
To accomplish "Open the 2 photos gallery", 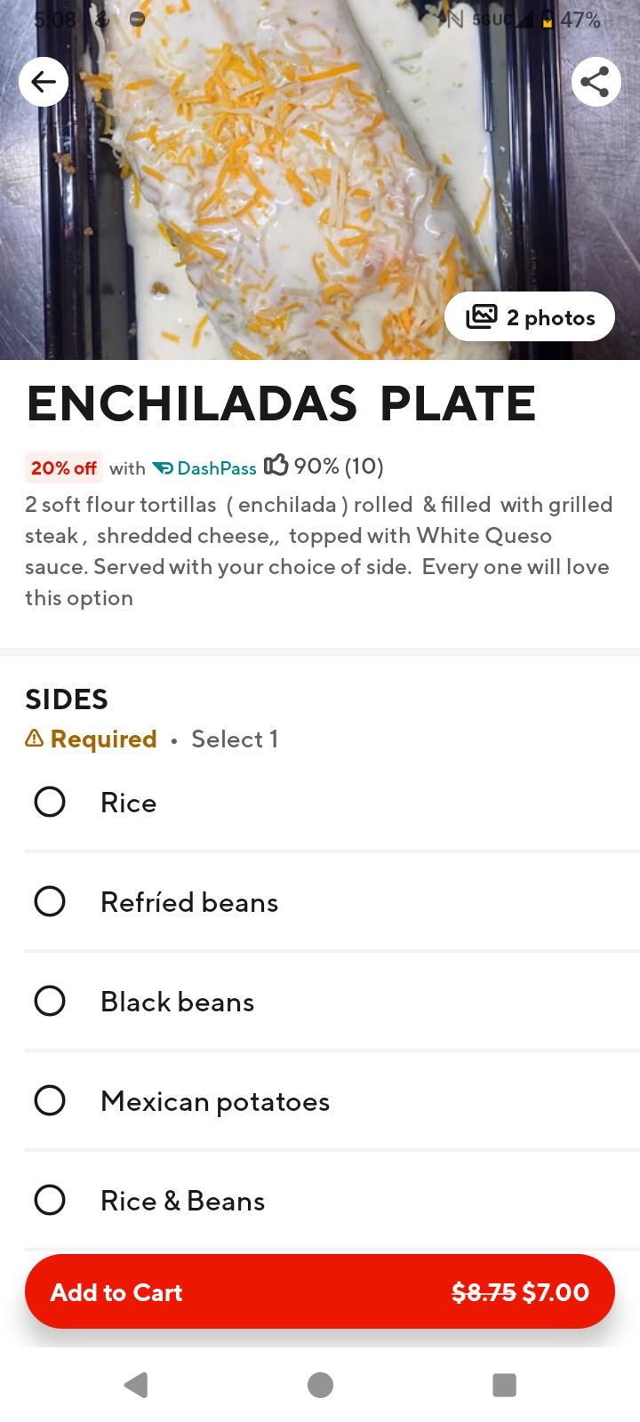I will (x=530, y=316).
